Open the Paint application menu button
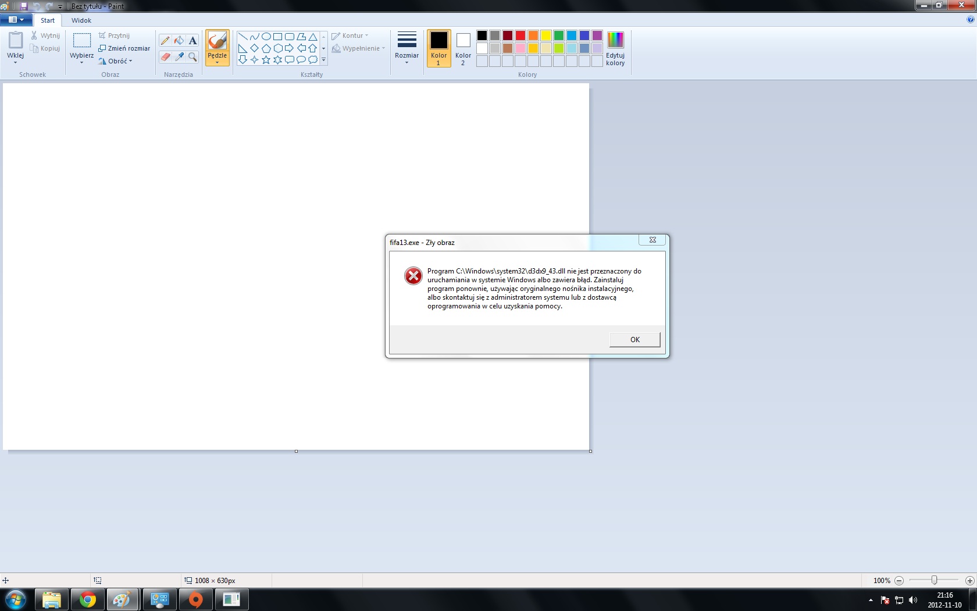 (x=16, y=20)
